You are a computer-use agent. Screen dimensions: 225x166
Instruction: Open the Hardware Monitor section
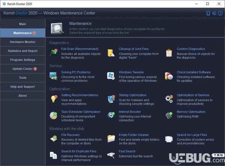tap(22, 42)
